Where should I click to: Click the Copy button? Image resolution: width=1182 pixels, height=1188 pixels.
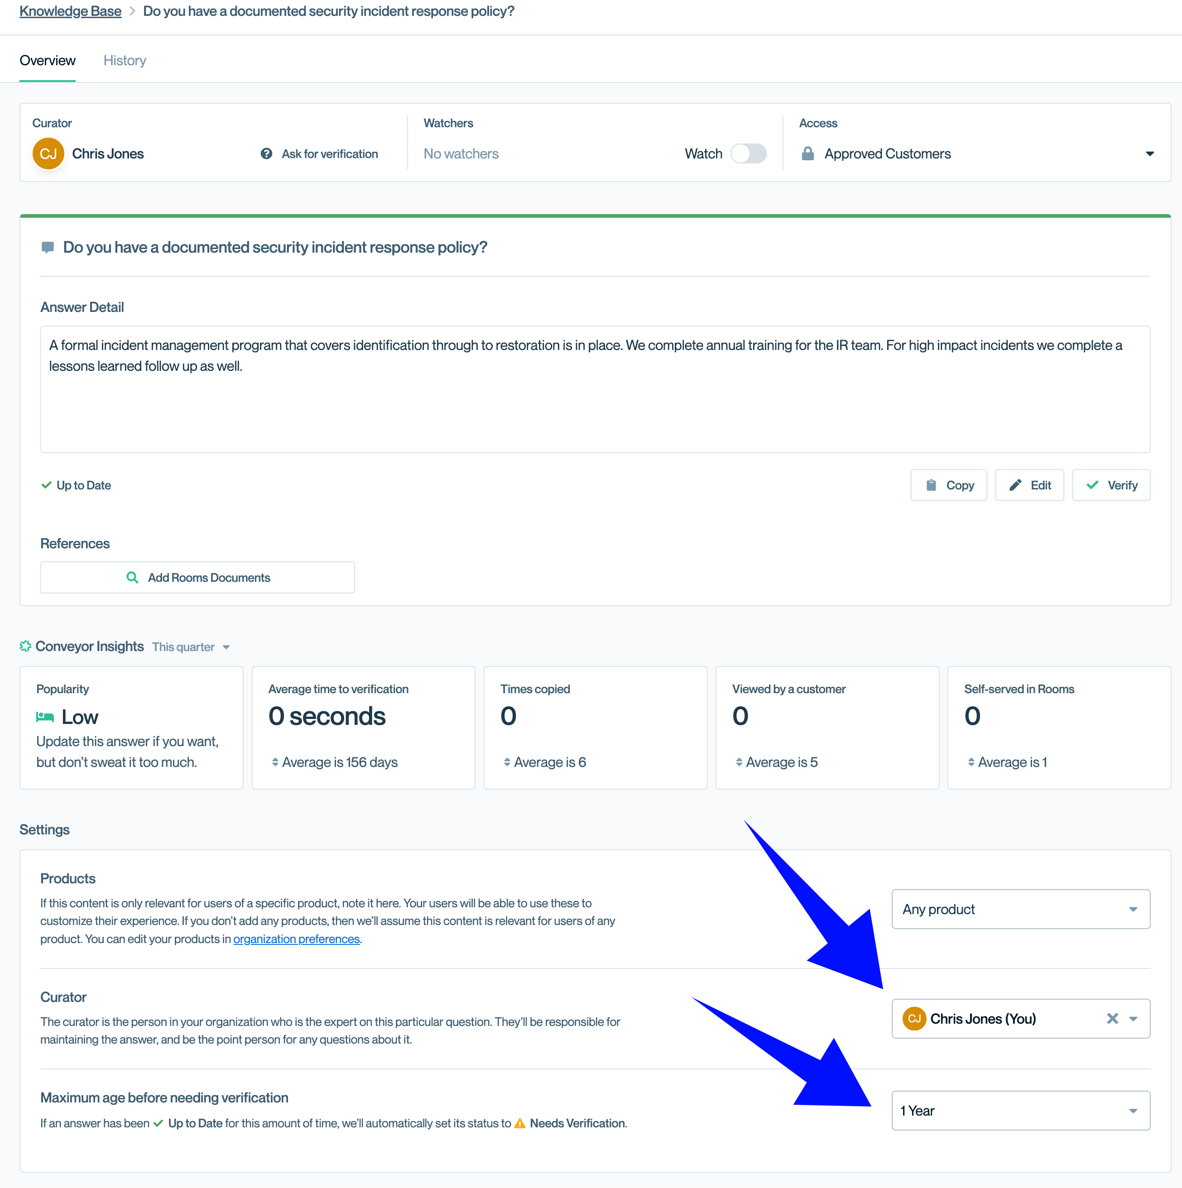pos(948,485)
